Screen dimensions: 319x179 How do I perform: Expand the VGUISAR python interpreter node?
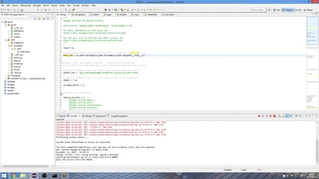click(x=5, y=79)
